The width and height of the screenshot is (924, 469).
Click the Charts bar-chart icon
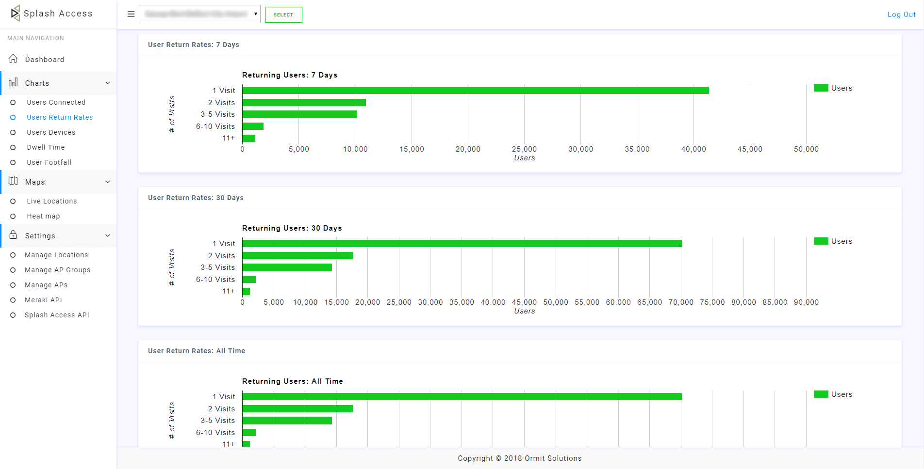point(13,83)
